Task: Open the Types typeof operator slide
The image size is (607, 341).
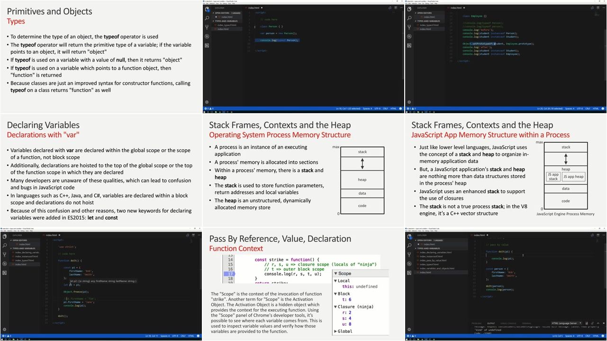Action: click(101, 57)
